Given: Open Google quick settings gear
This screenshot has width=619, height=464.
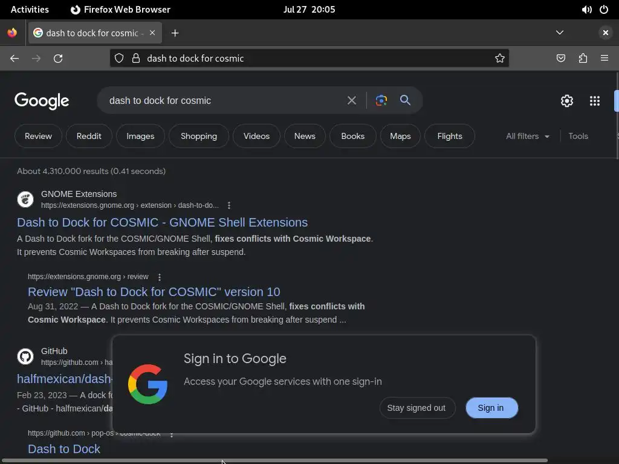Looking at the screenshot, I should 567,101.
